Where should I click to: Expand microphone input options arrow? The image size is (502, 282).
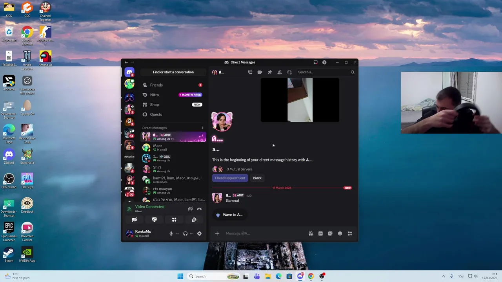point(177,233)
